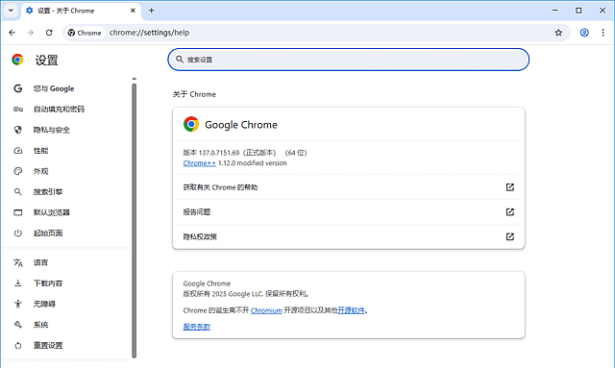615x368 pixels.
Task: Open a new tab with plus button
Action: [152, 11]
